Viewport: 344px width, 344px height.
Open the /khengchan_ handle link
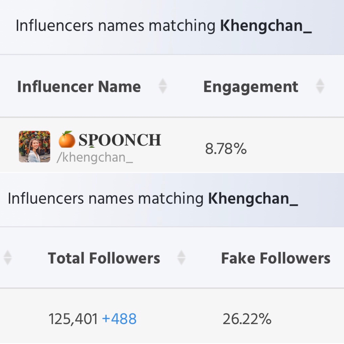[95, 157]
